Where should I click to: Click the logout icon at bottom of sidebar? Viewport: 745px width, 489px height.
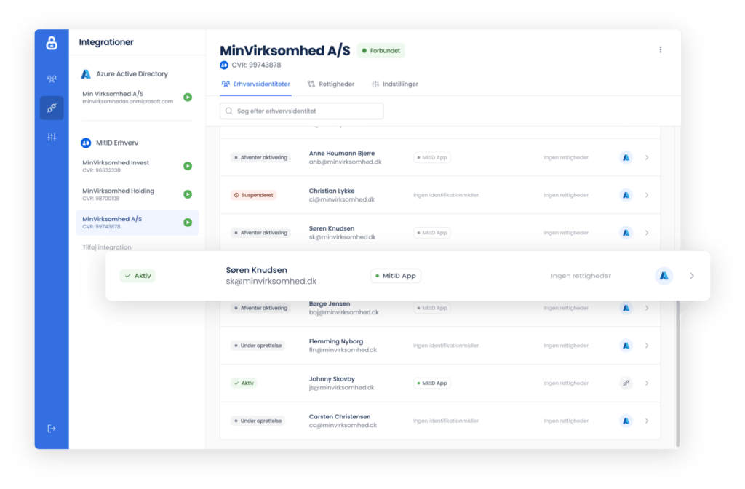click(x=51, y=429)
